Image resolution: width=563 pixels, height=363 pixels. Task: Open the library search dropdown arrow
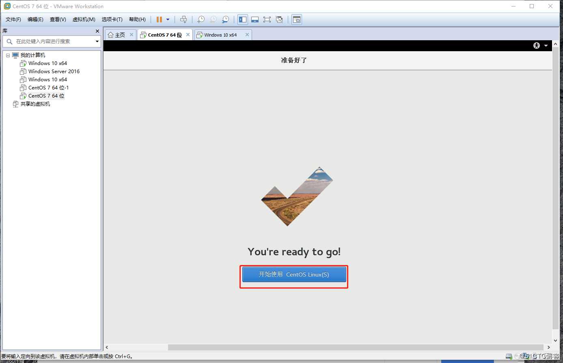97,41
